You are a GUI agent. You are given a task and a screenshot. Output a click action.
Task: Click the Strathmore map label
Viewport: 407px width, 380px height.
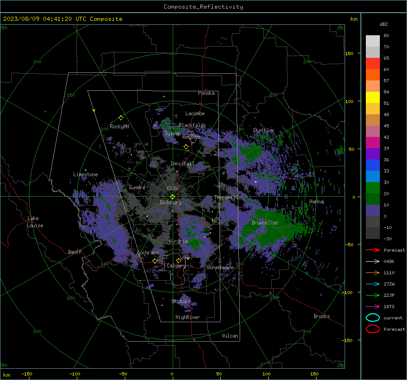pyautogui.click(x=220, y=267)
